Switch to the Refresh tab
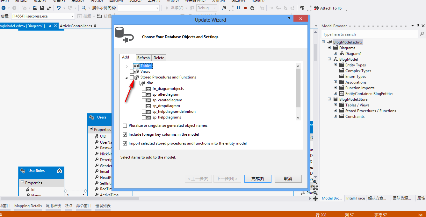The width and height of the screenshot is (426, 217). (x=143, y=58)
